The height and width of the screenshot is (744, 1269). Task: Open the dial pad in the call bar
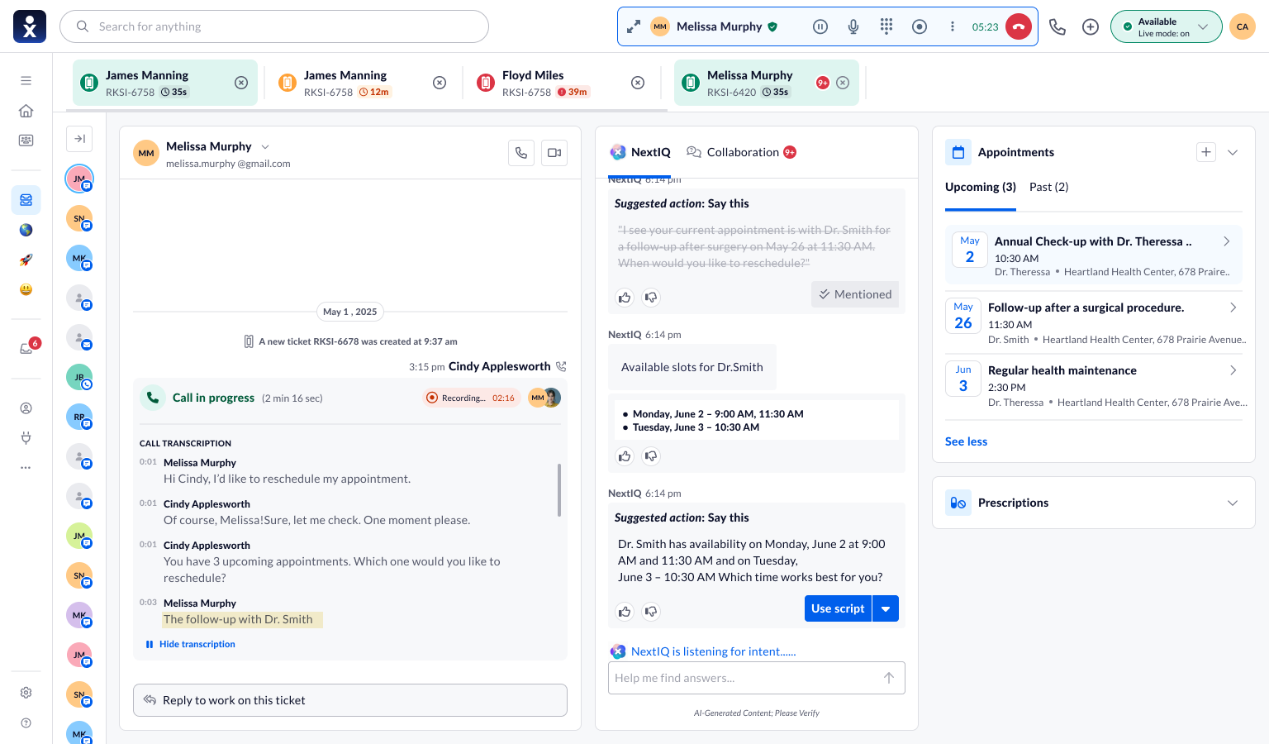point(886,26)
